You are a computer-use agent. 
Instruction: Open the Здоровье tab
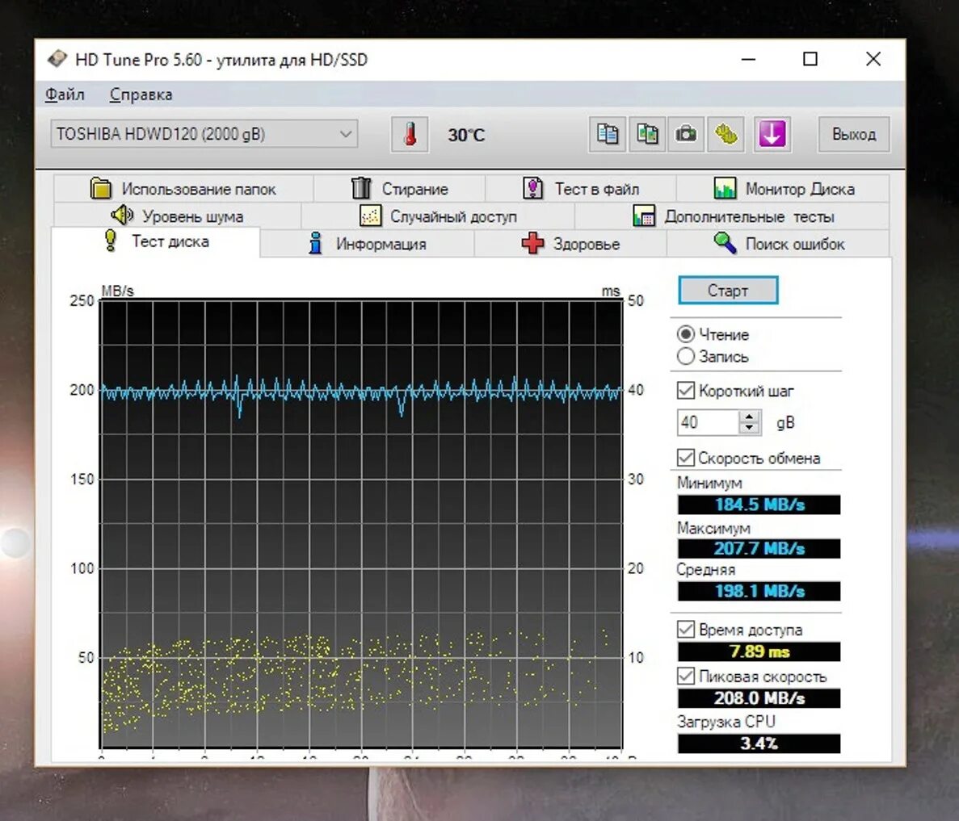[x=570, y=244]
